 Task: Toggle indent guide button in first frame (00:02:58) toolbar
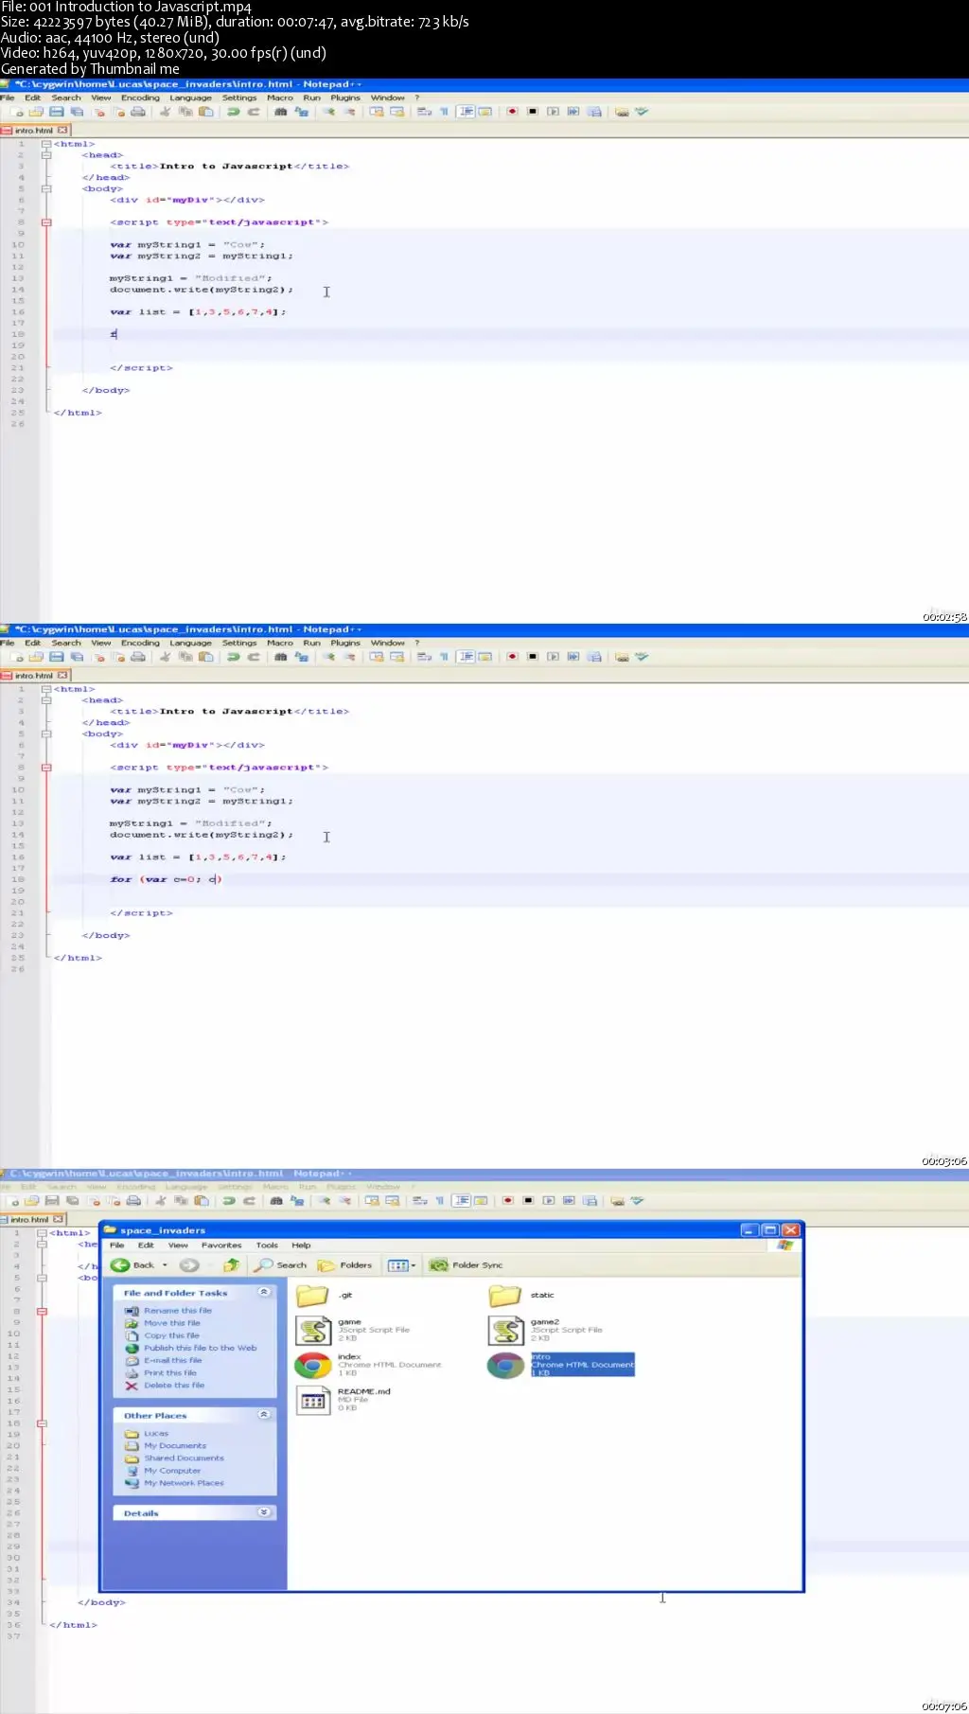tap(465, 112)
